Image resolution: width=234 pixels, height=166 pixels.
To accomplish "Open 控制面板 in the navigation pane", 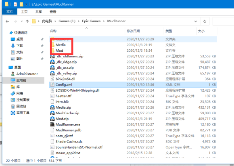I will 23,100.
